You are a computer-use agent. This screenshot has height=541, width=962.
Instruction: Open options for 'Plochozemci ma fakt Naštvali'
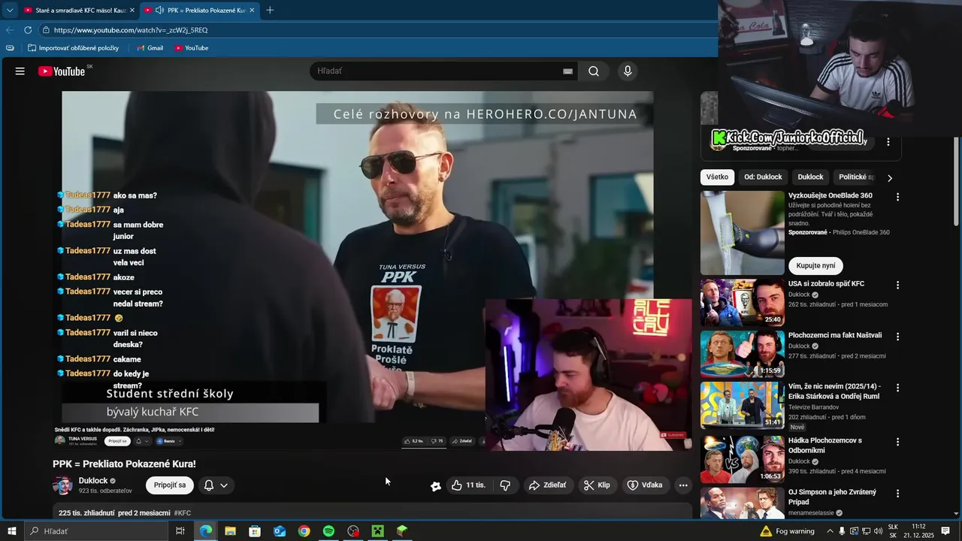pos(897,337)
